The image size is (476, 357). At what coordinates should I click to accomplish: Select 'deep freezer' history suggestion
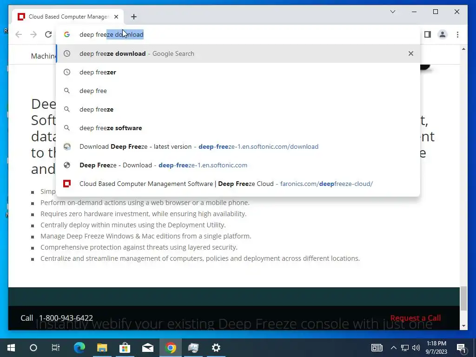pos(238,72)
